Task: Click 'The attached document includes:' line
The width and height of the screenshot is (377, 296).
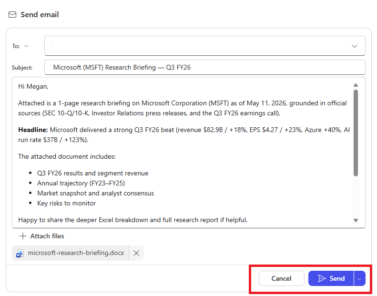Action: [67, 156]
